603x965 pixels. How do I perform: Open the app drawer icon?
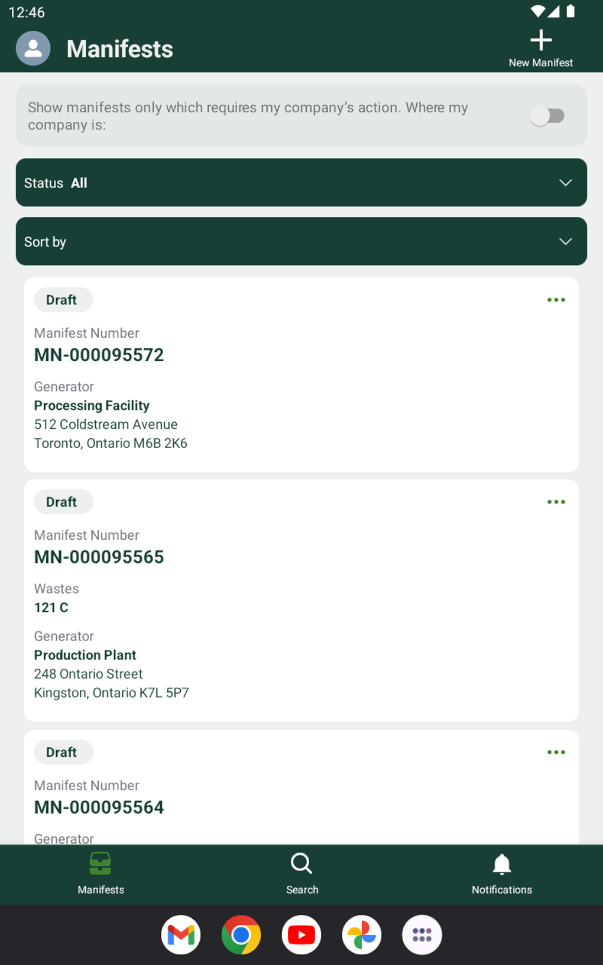(422, 935)
